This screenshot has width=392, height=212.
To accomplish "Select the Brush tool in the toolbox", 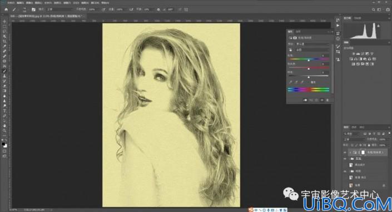I will point(4,71).
